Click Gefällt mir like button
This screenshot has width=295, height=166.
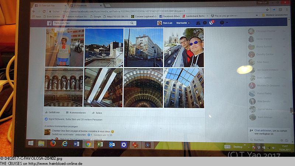coord(52,113)
